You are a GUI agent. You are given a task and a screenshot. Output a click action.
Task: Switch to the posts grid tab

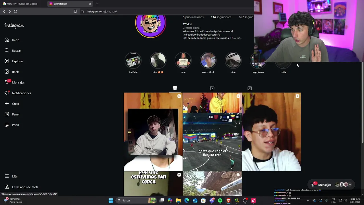[175, 88]
